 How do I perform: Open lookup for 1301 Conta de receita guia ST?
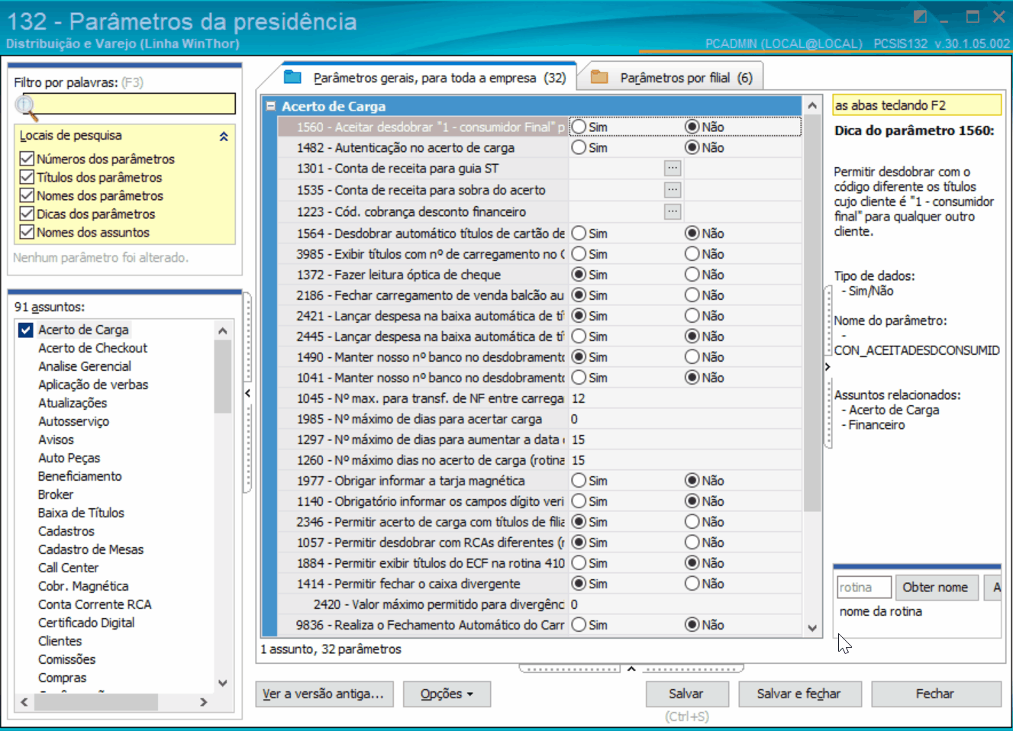point(672,168)
